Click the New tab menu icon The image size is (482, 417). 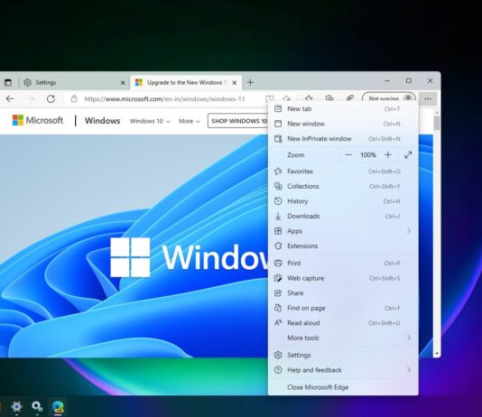278,108
